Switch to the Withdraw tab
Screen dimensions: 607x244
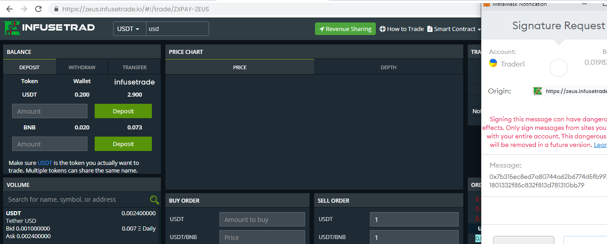(x=82, y=67)
